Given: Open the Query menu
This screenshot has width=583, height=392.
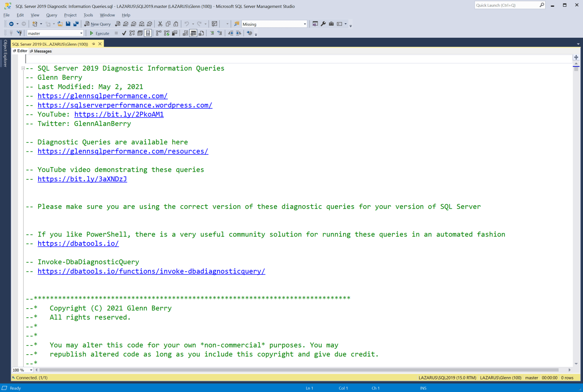Looking at the screenshot, I should 51,15.
